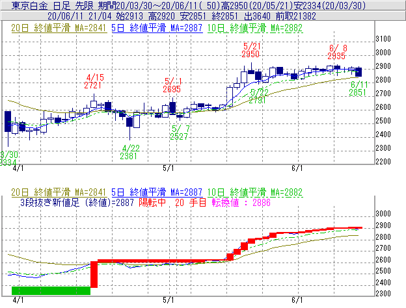Click the green block in the 新値足 chart
This screenshot has height=308, width=406.
(x=51, y=290)
